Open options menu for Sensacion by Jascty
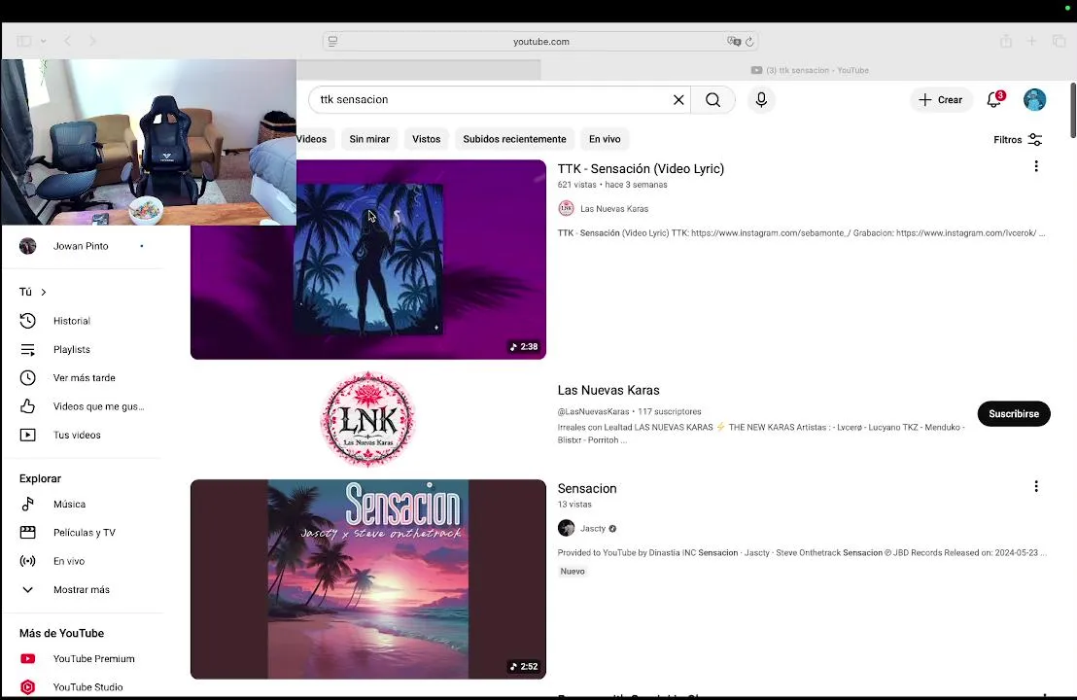The image size is (1077, 700). pyautogui.click(x=1036, y=486)
